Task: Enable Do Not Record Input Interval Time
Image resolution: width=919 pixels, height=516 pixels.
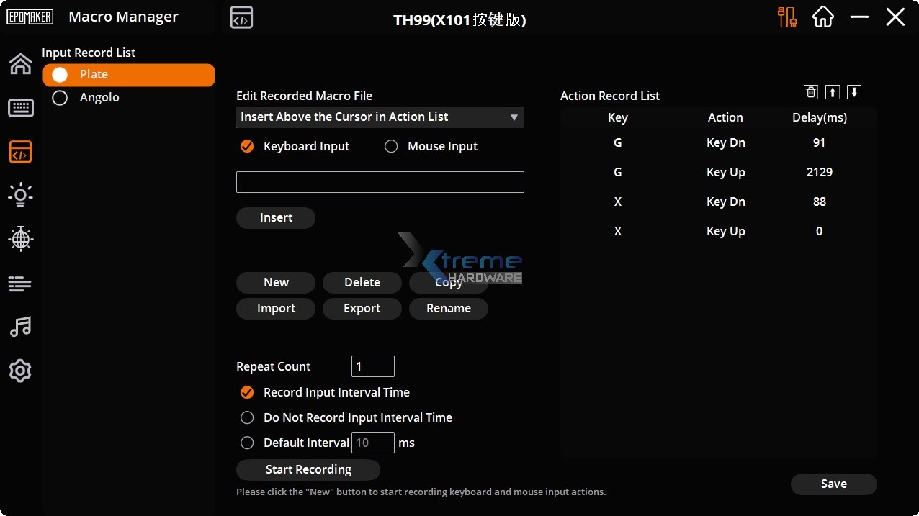Action: coord(247,417)
